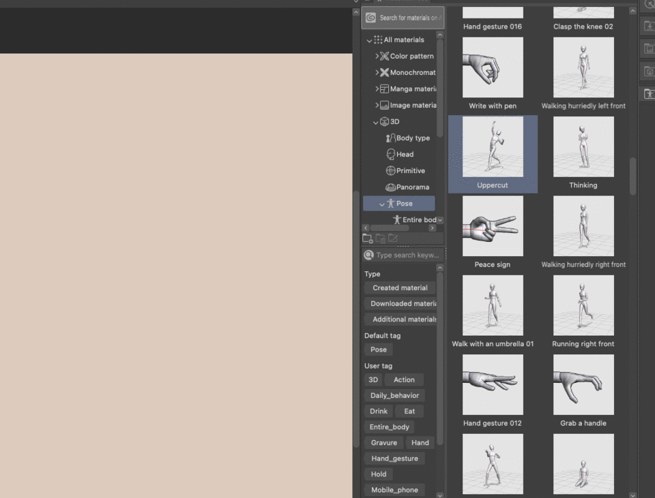Select the Monochromatic pattern folder icon
Screen dimensions: 655x498
384,72
